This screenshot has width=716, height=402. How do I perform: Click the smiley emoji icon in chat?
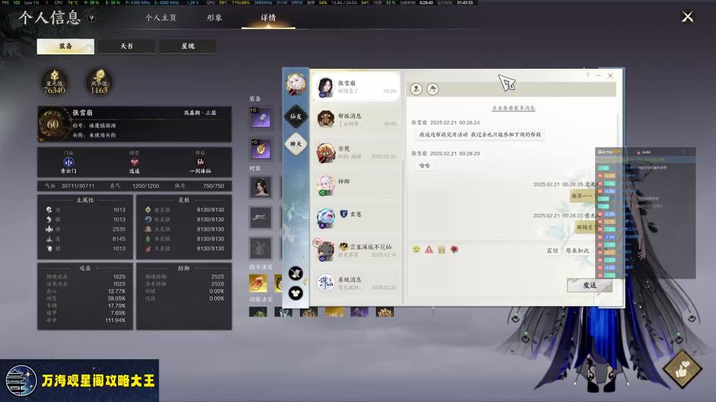click(416, 250)
